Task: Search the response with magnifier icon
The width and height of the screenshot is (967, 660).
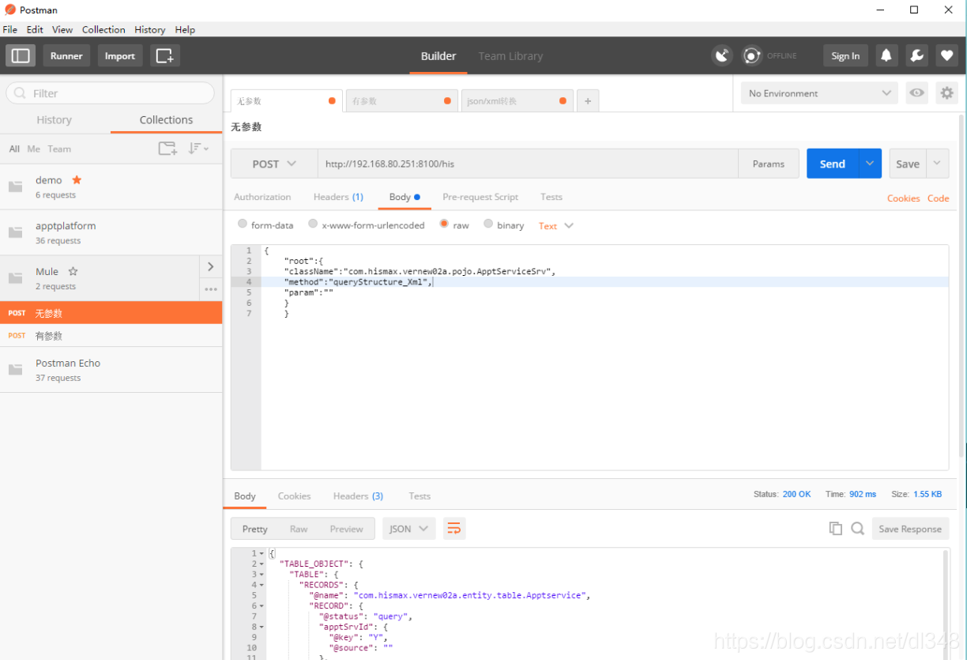Action: (857, 529)
